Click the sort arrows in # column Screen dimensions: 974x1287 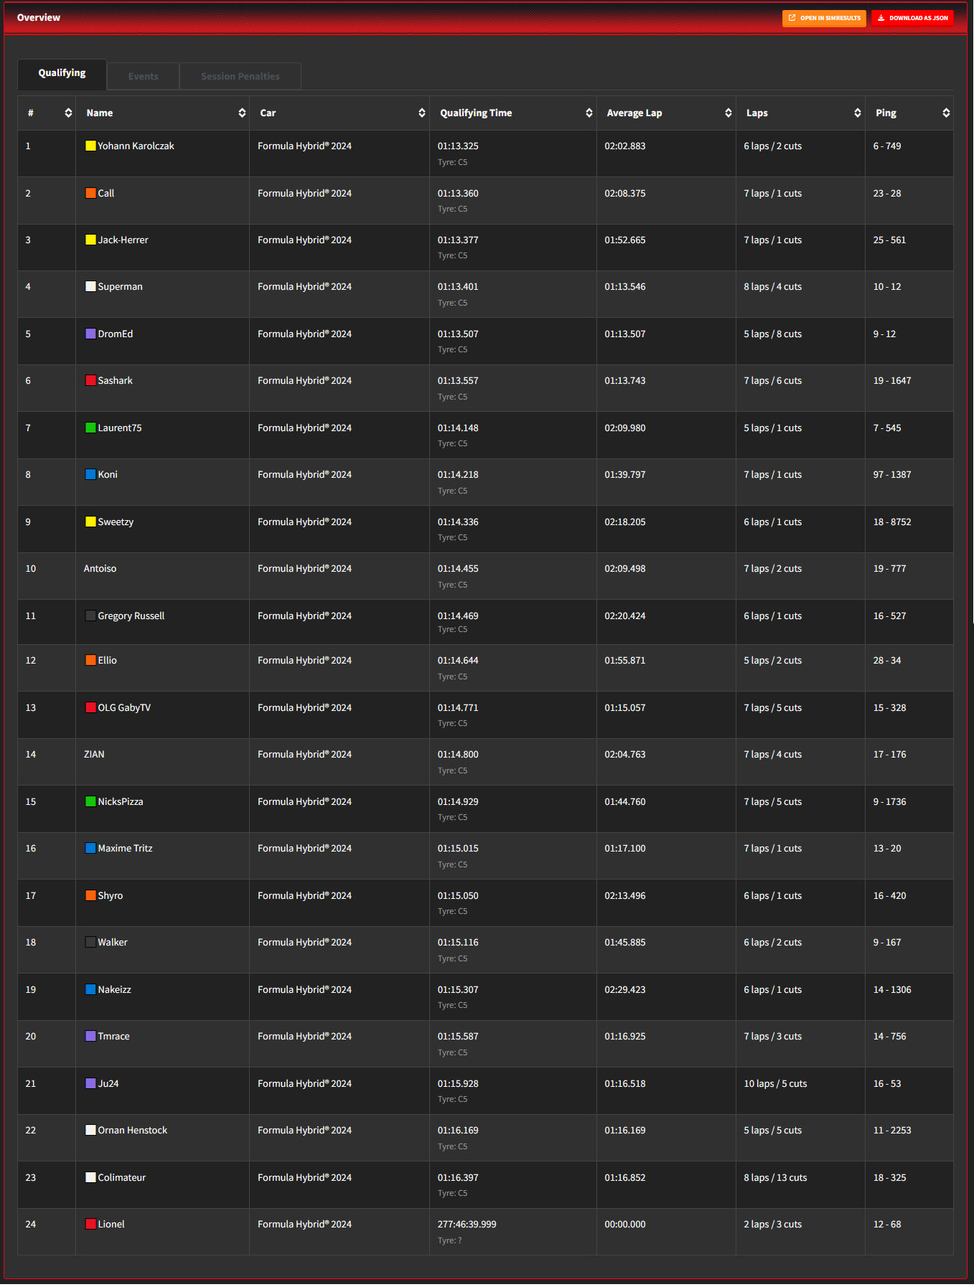click(68, 113)
